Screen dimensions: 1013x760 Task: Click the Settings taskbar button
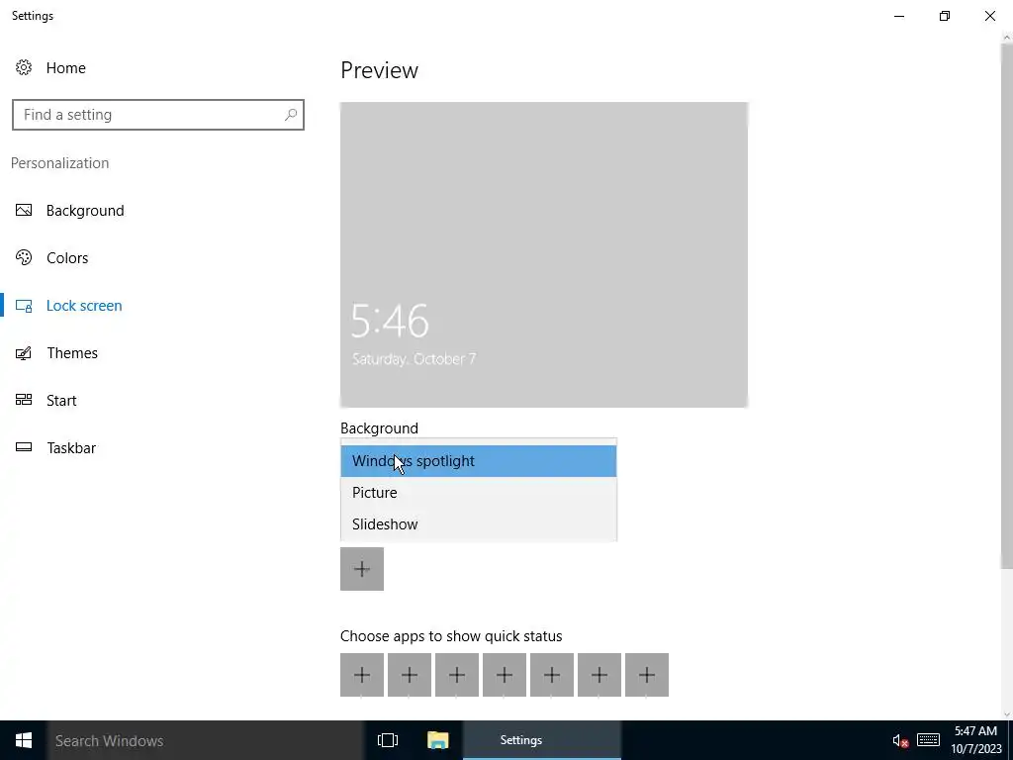[x=542, y=740]
